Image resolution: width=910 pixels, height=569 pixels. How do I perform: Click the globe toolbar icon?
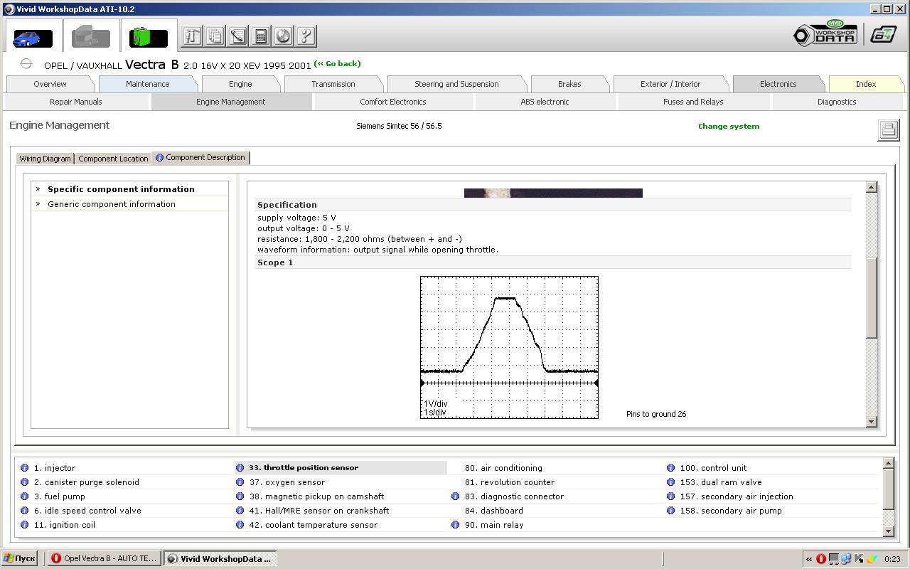point(283,36)
